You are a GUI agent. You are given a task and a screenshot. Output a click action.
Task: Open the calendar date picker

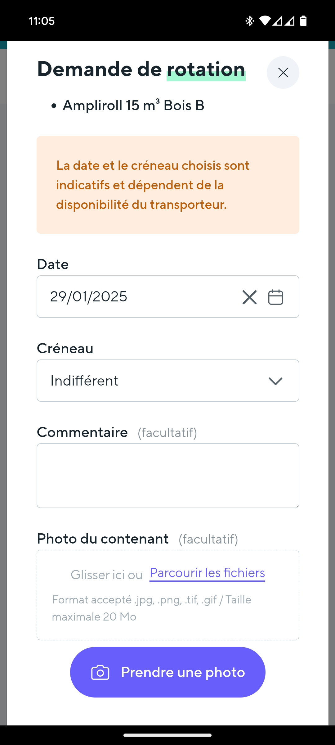tap(275, 297)
